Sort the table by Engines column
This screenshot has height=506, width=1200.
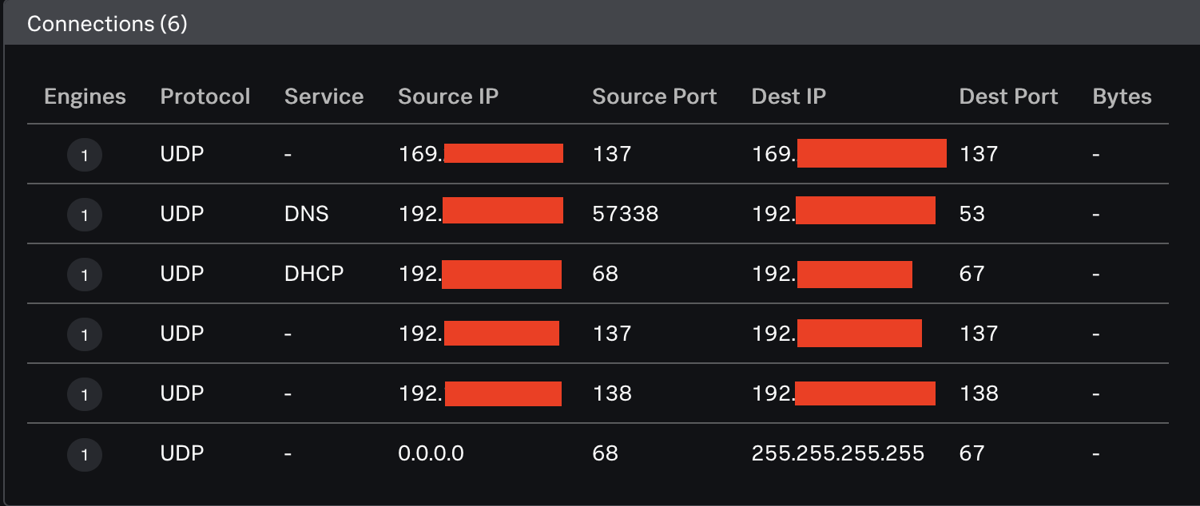85,96
